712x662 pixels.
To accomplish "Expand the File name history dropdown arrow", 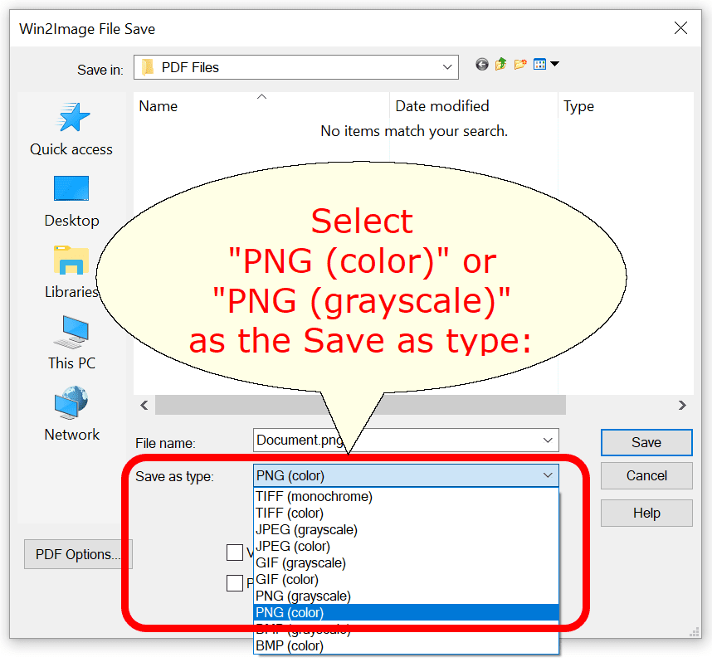I will 548,440.
